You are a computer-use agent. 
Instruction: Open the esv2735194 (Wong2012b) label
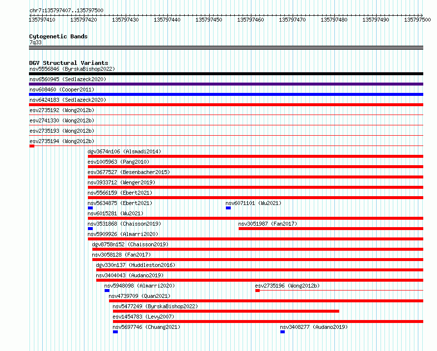pos(62,141)
